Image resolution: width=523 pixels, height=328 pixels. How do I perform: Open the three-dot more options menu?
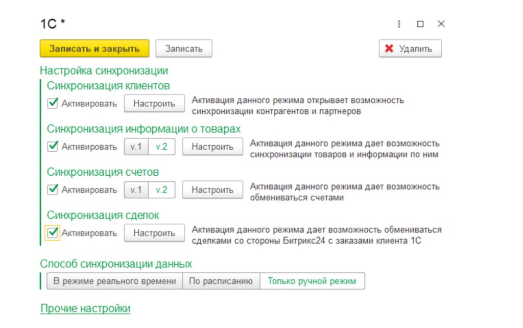(399, 24)
